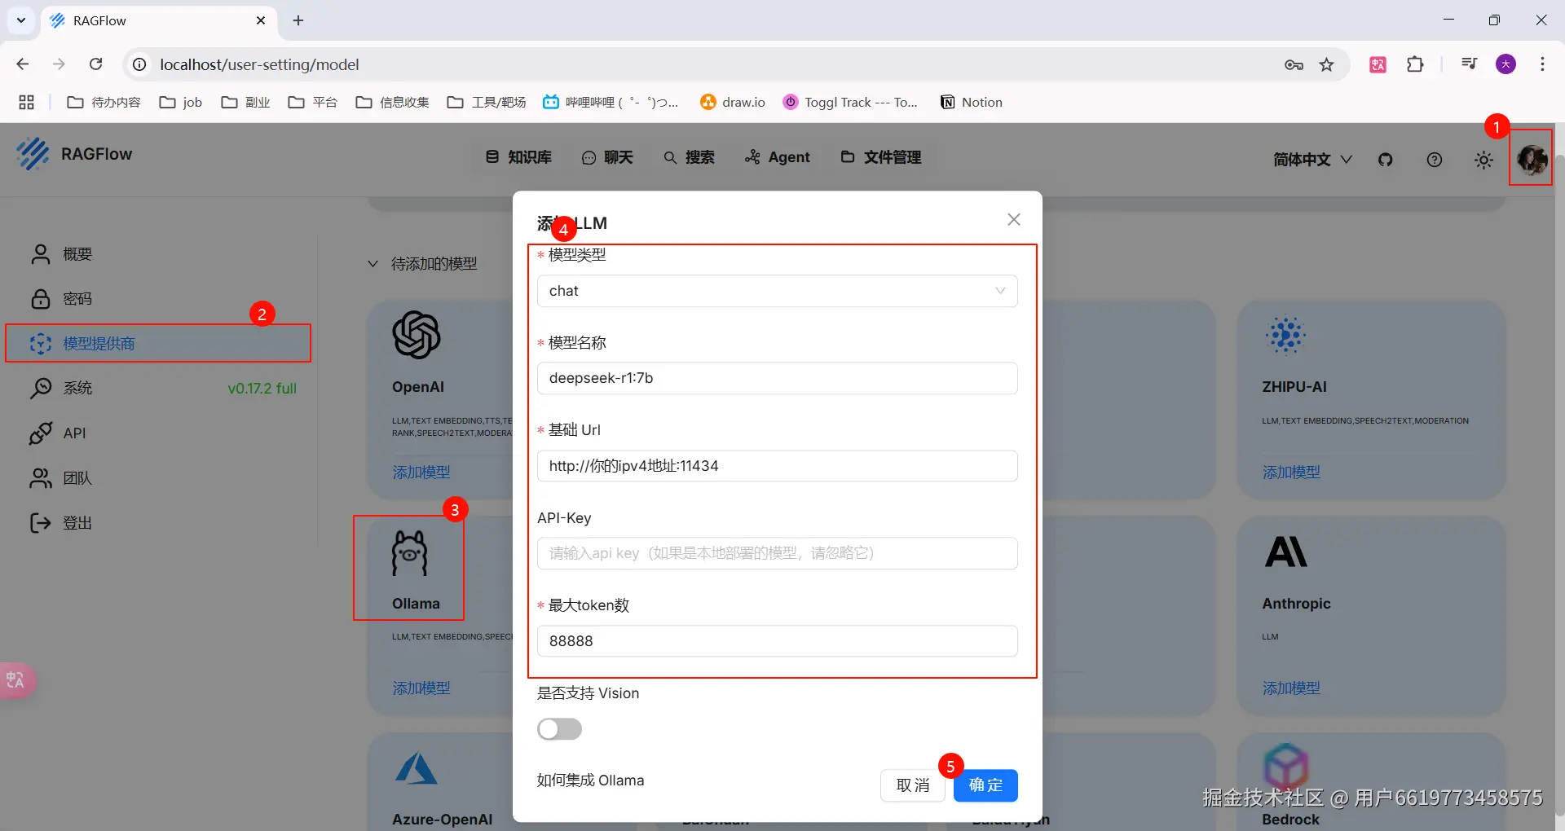This screenshot has width=1565, height=831.
Task: Open the GitHub repository icon
Action: pyautogui.click(x=1386, y=160)
